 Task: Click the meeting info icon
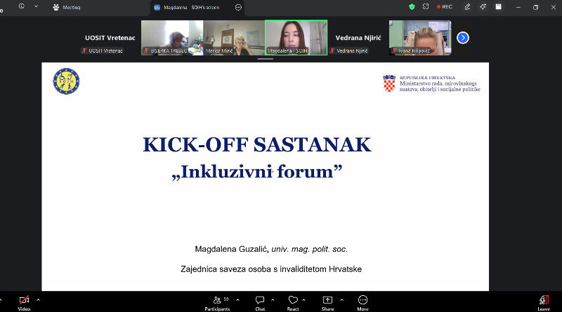point(22,6)
